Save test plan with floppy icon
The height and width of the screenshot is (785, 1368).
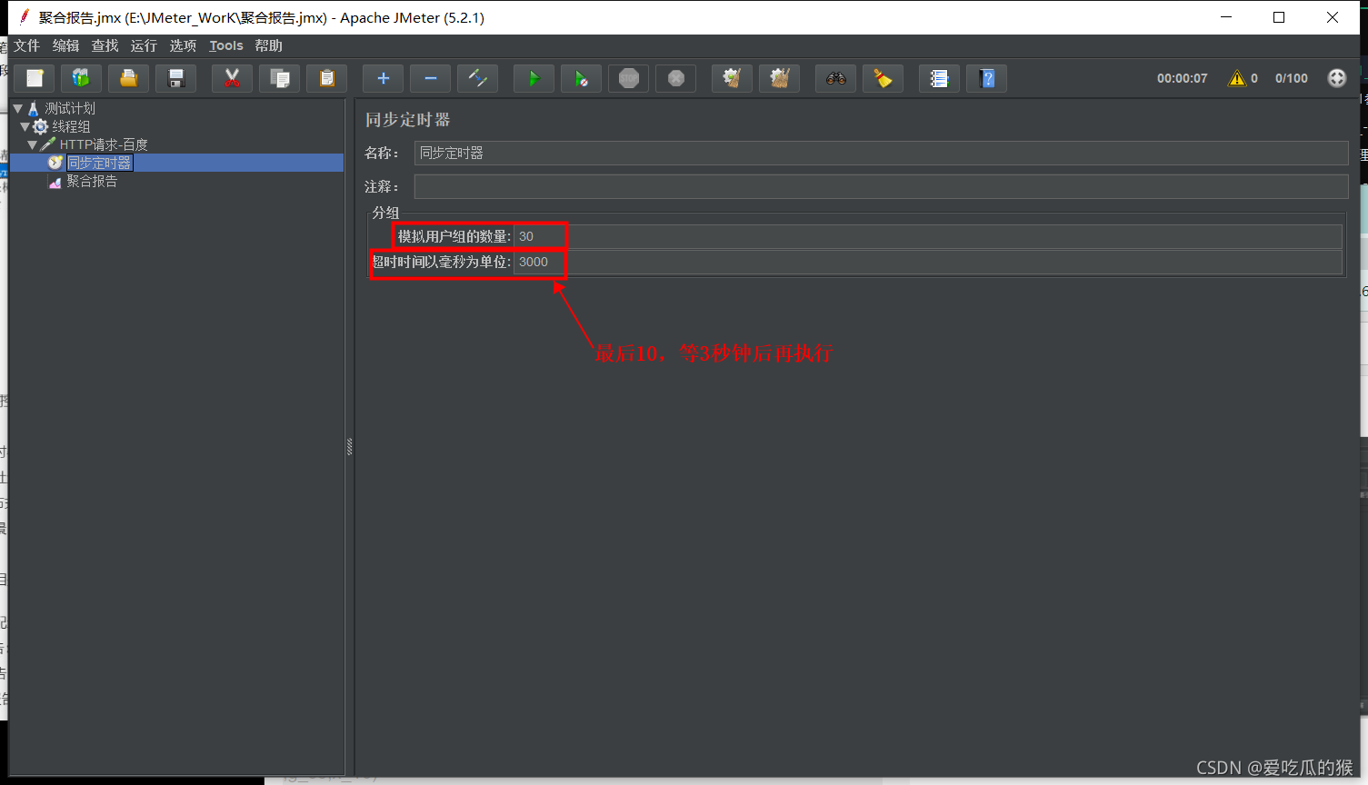175,78
